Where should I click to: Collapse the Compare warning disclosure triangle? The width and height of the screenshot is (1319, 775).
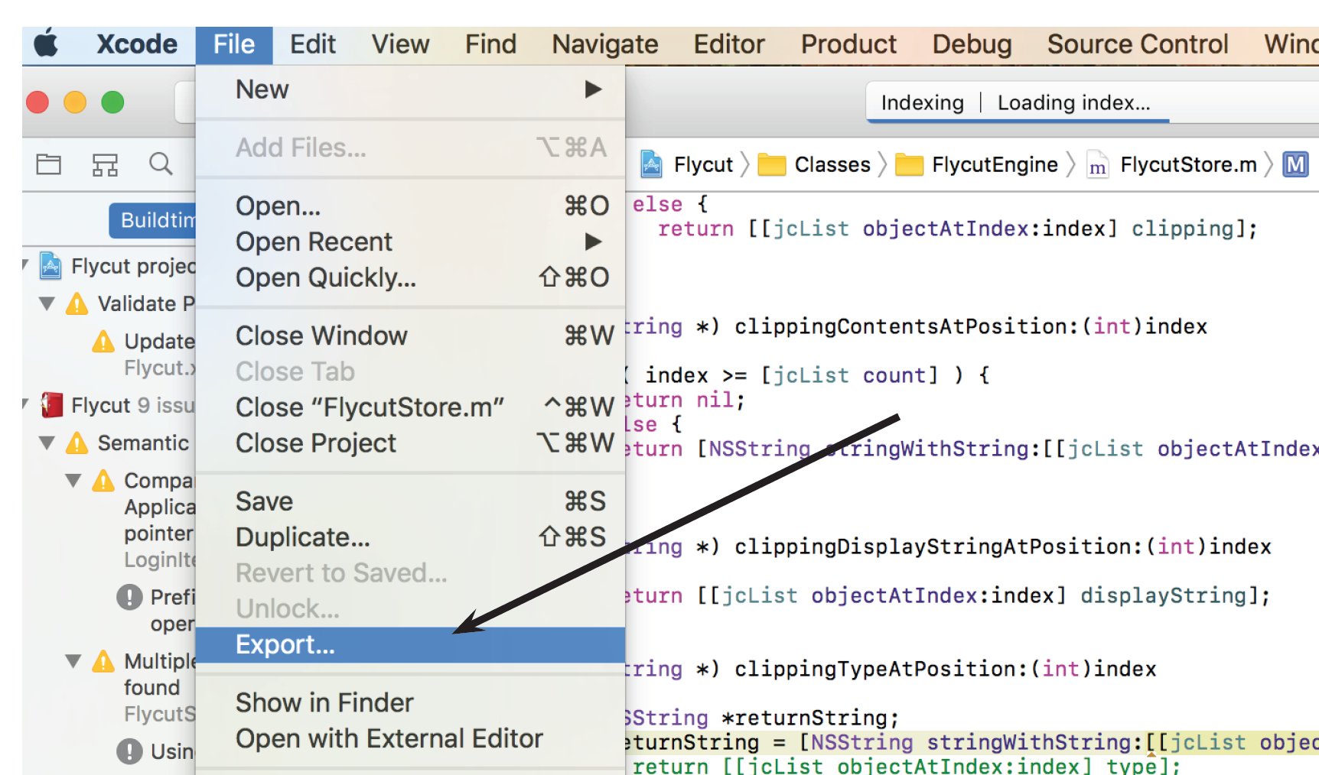pyautogui.click(x=73, y=481)
